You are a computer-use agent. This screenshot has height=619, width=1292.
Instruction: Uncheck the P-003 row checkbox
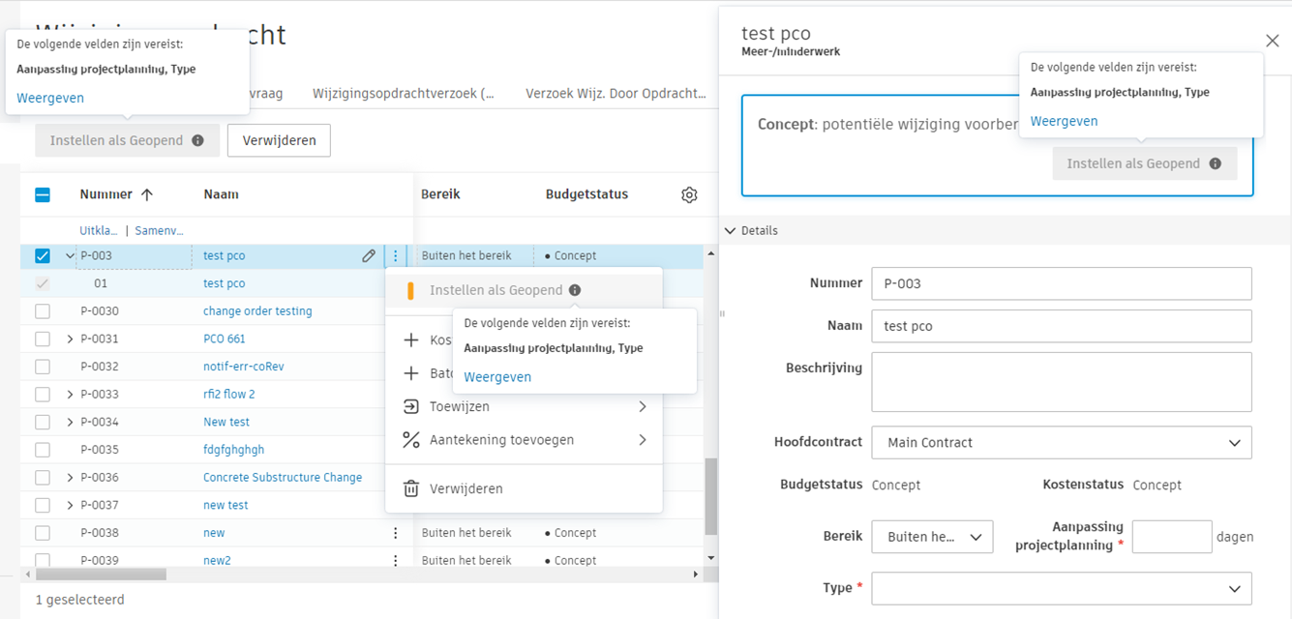(43, 256)
